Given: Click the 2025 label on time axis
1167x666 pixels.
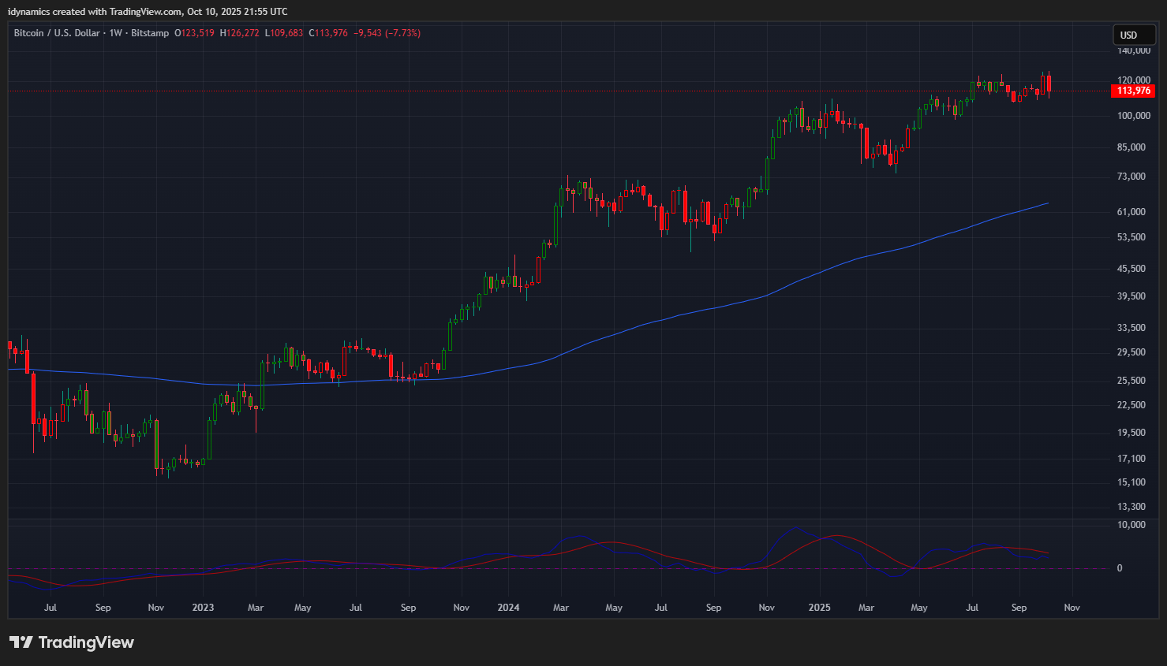Looking at the screenshot, I should click(819, 608).
